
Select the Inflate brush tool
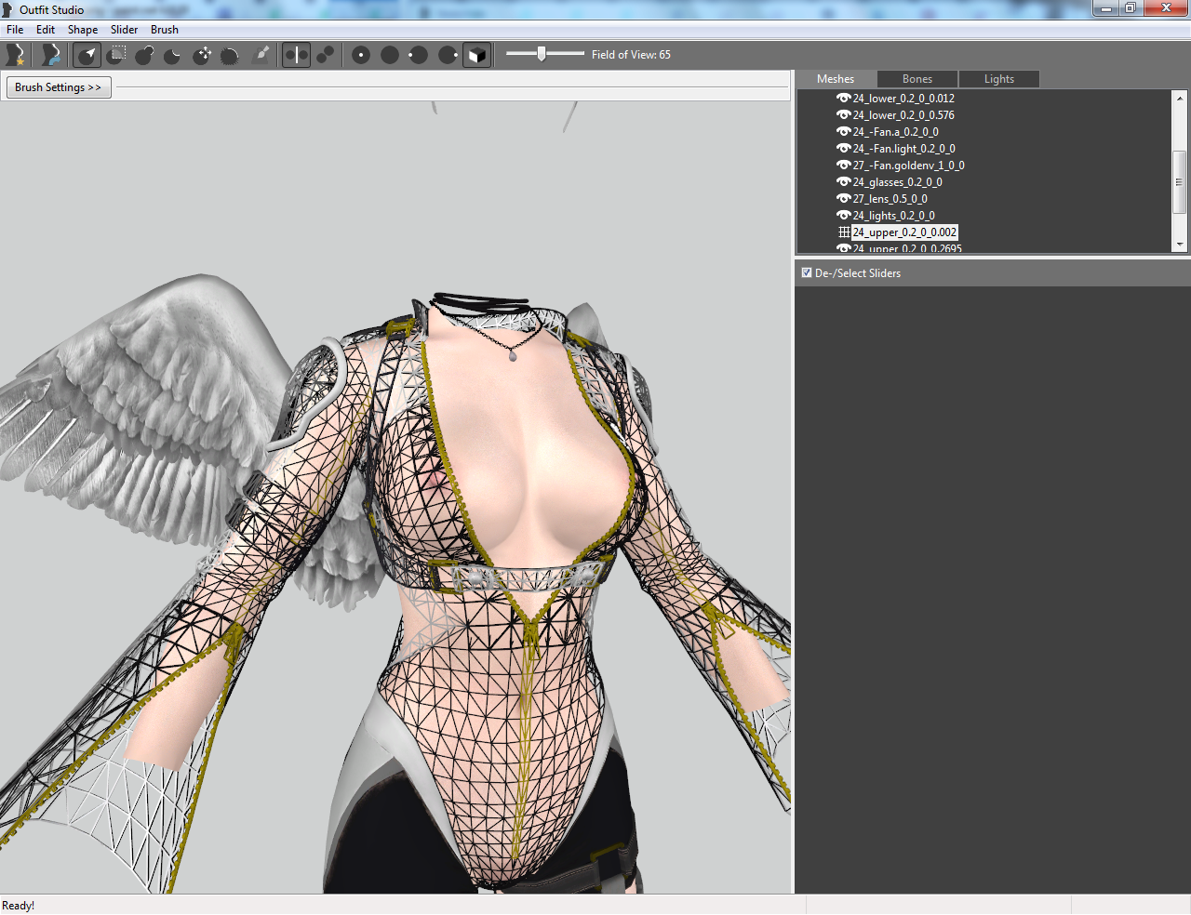(x=144, y=55)
